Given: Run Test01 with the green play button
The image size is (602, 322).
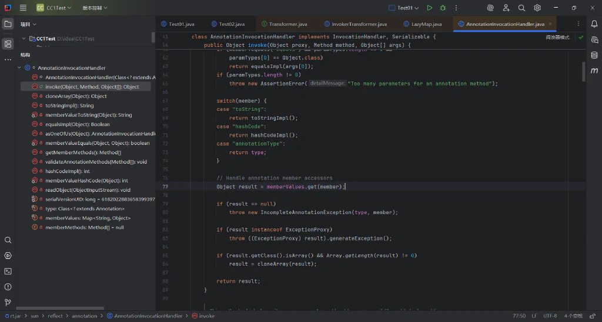Looking at the screenshot, I should (430, 8).
